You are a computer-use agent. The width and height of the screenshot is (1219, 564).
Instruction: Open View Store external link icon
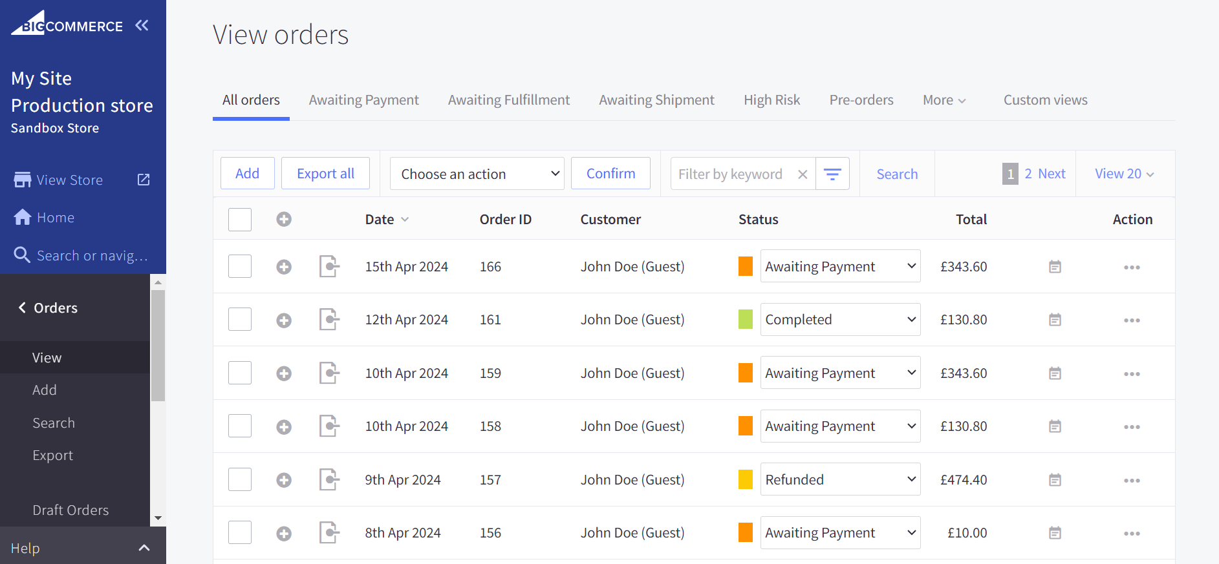click(x=144, y=180)
